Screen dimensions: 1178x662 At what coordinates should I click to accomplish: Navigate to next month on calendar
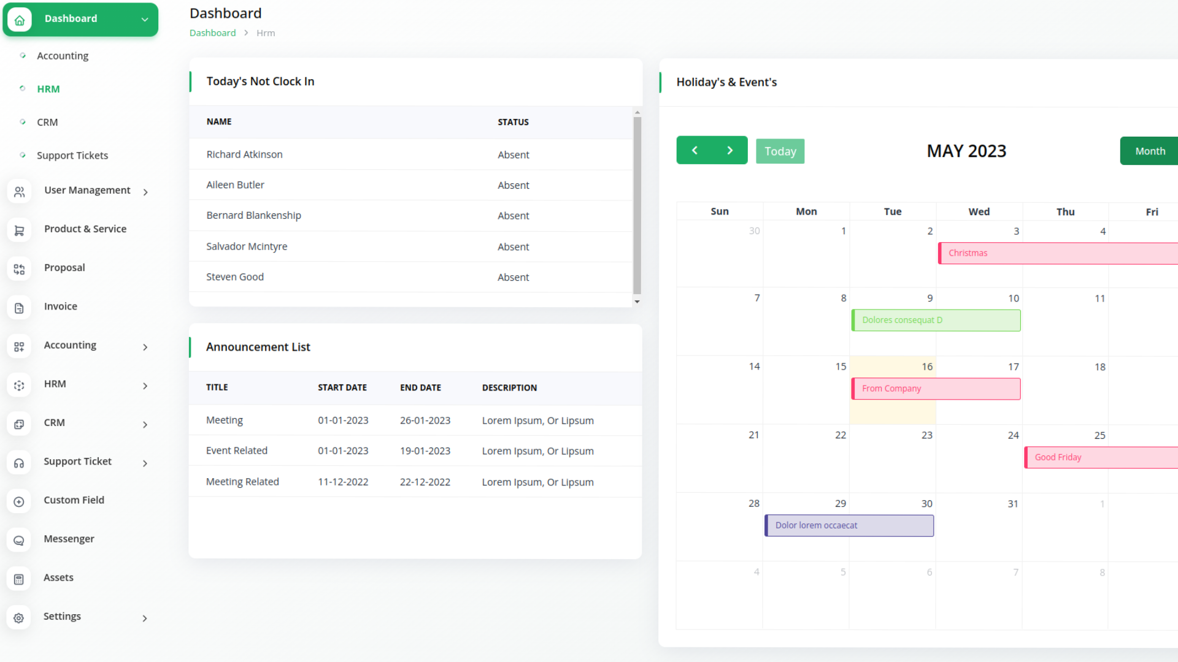pos(730,150)
